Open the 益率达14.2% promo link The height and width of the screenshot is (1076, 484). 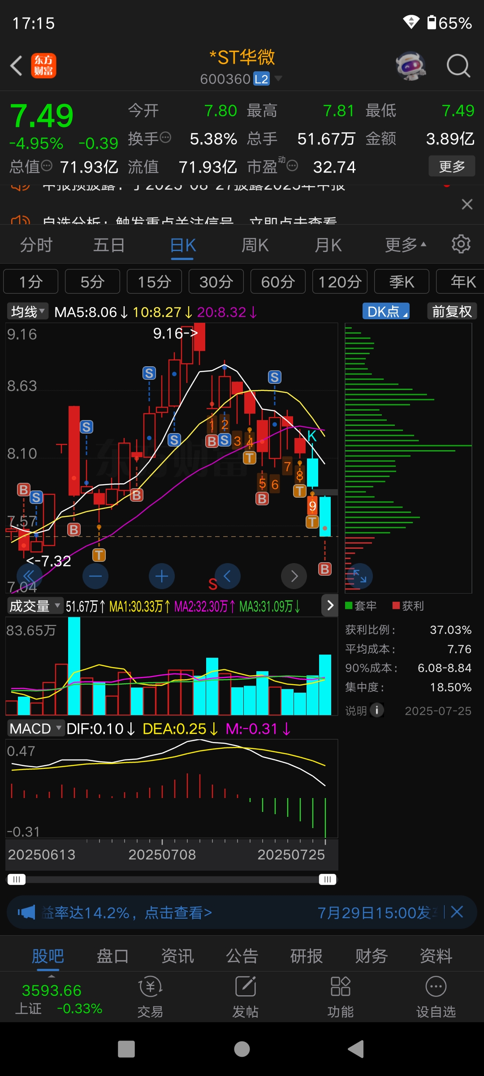coord(127,912)
